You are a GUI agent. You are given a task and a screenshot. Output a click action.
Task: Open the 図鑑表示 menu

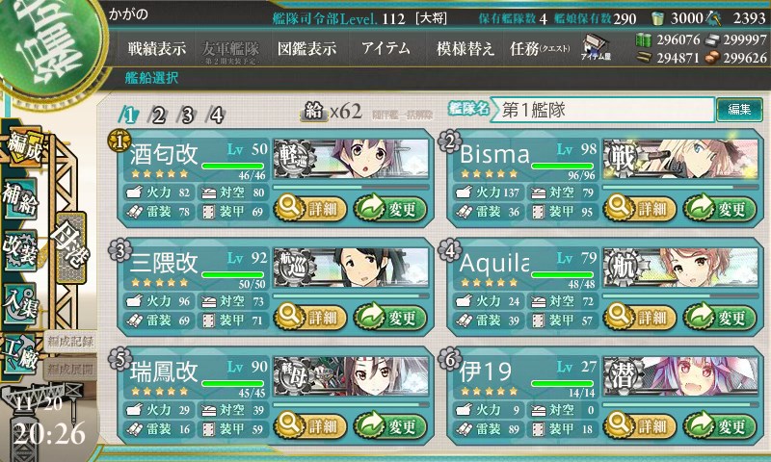pos(306,48)
